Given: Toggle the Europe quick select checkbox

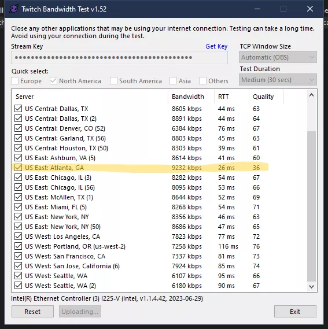Looking at the screenshot, I should coord(14,81).
